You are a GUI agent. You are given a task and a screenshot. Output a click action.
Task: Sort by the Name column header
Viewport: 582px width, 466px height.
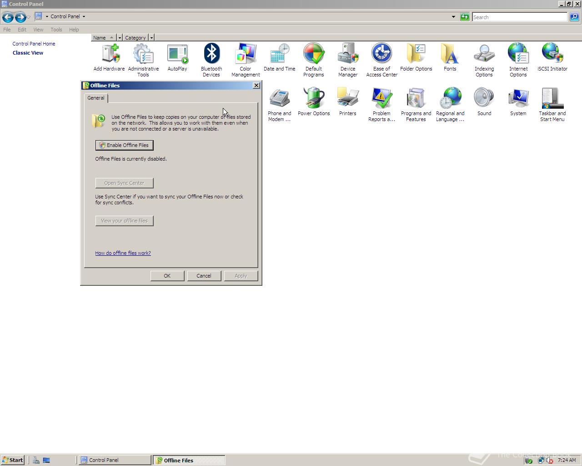tap(104, 38)
